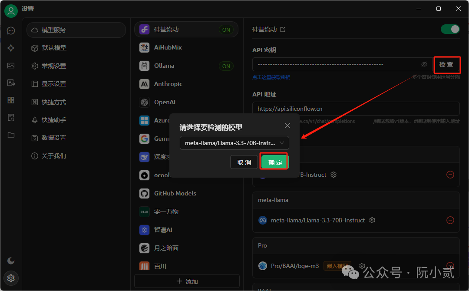Open 快捷助手 settings section
This screenshot has width=469, height=291.
[x=76, y=120]
